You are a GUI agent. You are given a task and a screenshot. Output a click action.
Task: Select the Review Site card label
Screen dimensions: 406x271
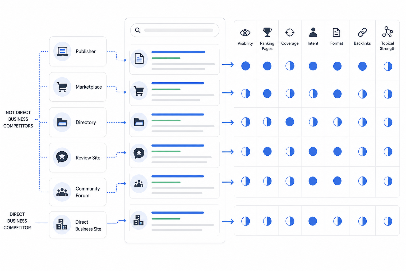pyautogui.click(x=88, y=158)
